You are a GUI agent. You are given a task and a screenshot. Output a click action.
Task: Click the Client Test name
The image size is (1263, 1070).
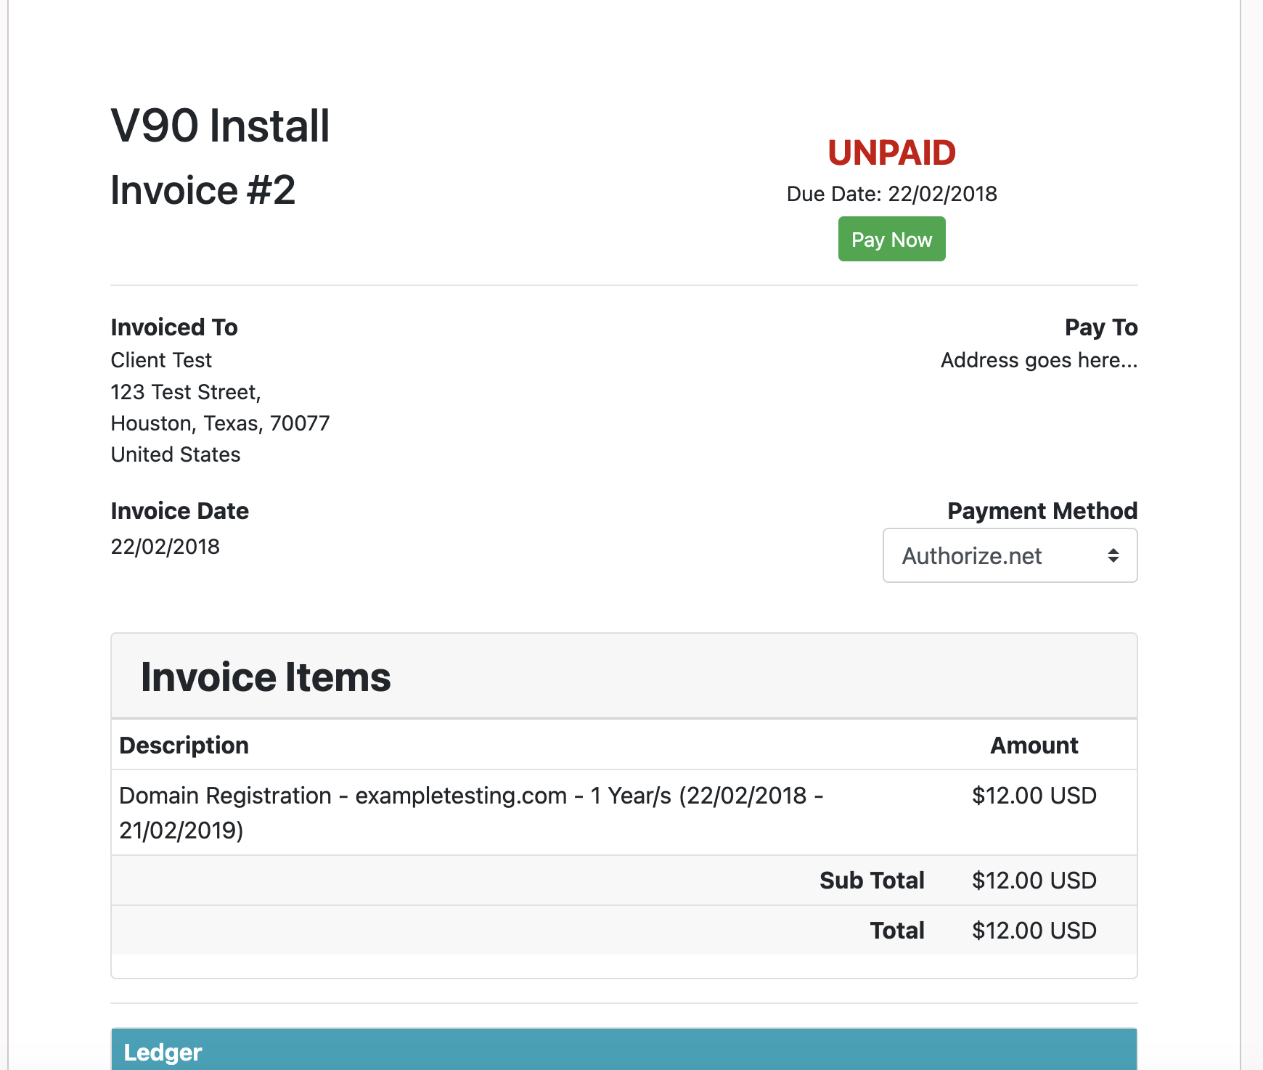[161, 360]
